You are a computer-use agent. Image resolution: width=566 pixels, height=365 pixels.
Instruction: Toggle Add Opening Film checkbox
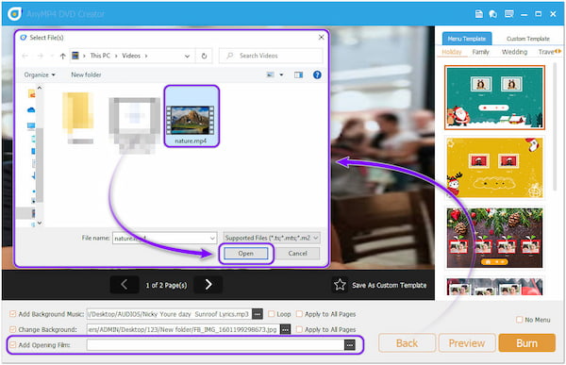(x=12, y=345)
